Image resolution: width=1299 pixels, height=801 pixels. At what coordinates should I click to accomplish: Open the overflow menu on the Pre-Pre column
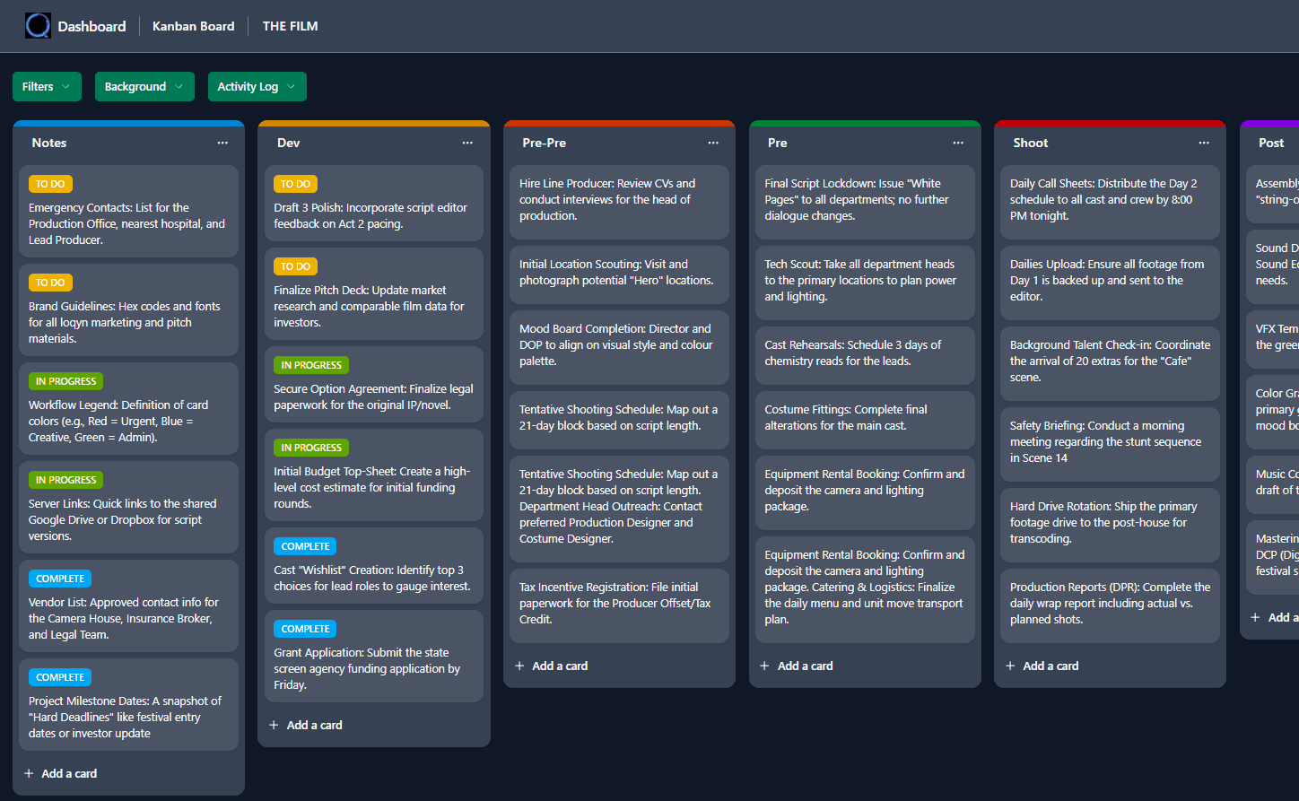pos(712,142)
